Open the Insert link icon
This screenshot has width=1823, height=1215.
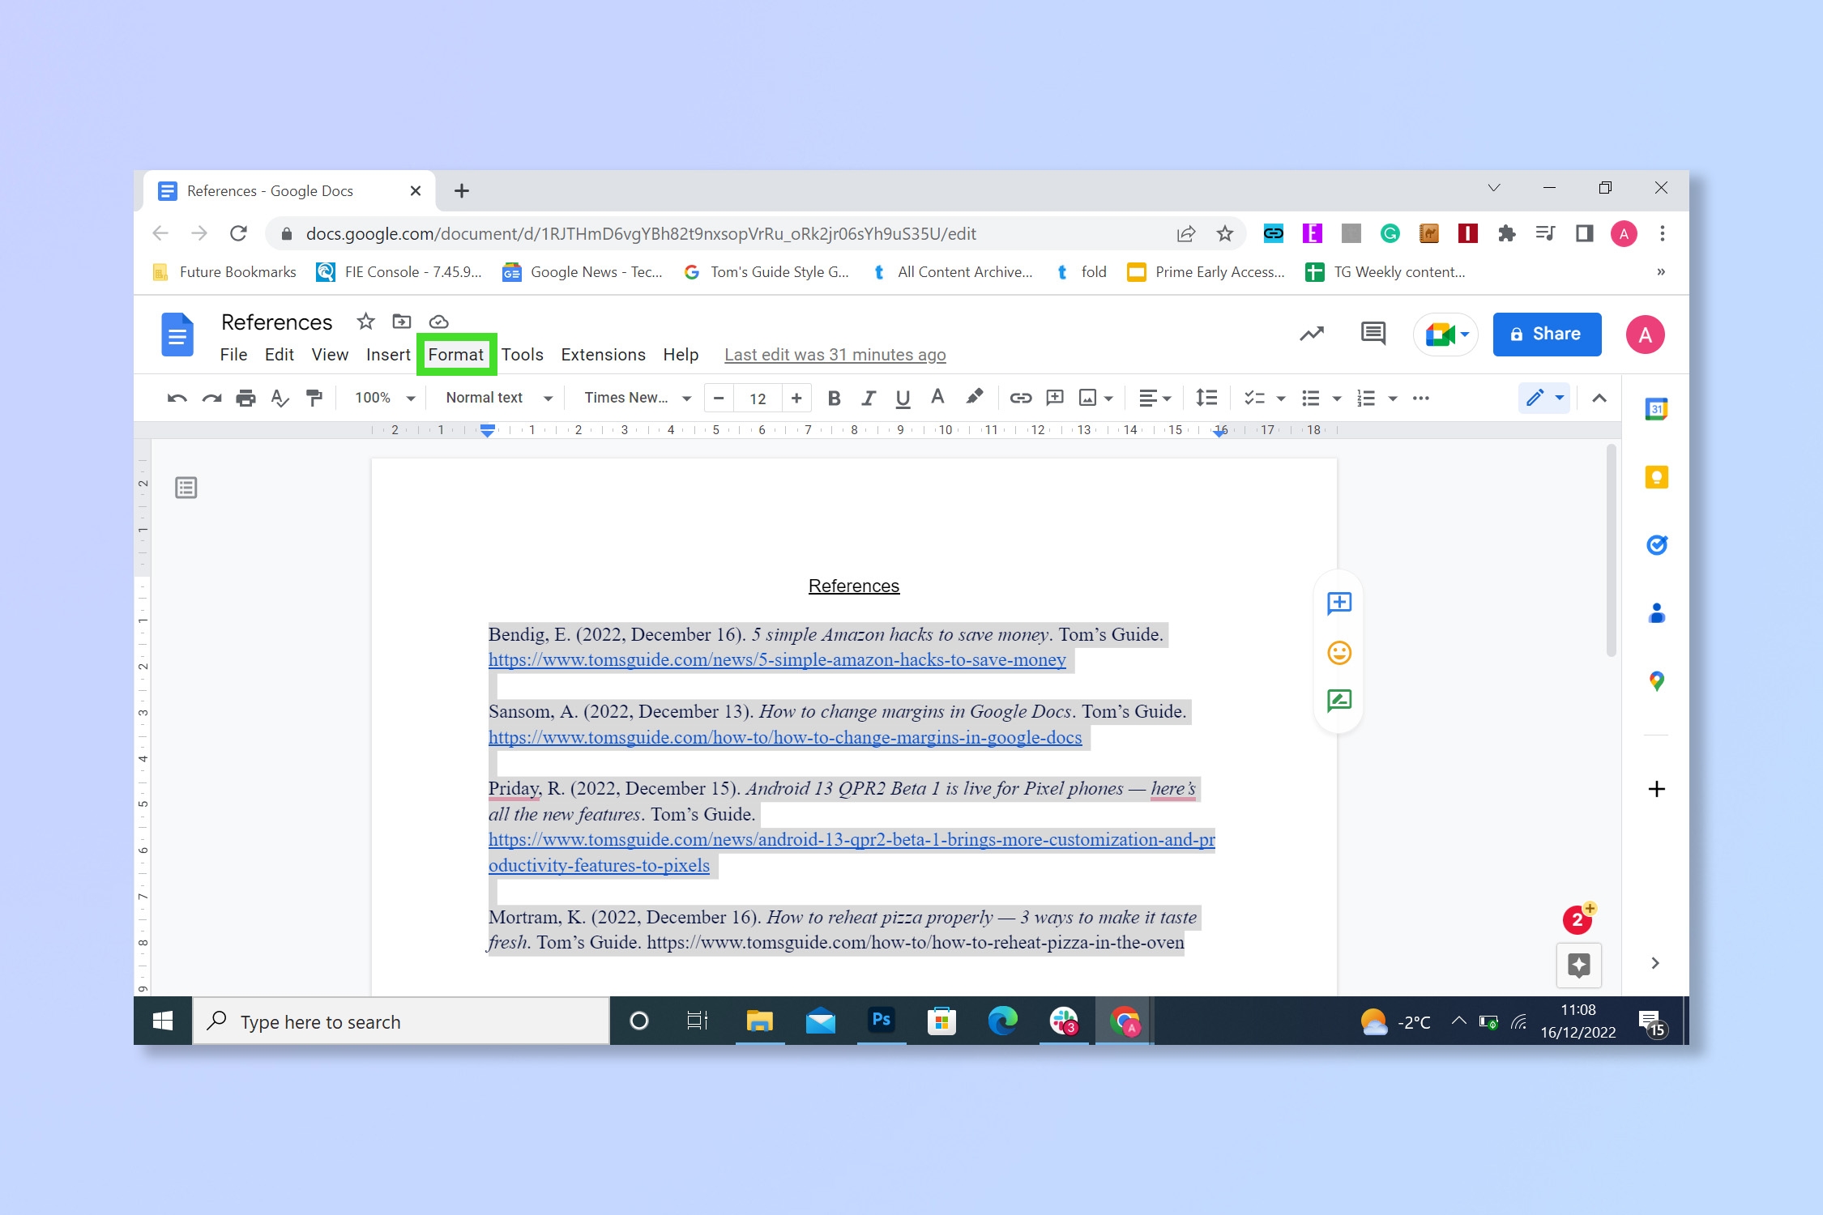point(1020,398)
